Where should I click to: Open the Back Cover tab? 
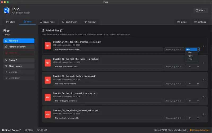[69, 22]
